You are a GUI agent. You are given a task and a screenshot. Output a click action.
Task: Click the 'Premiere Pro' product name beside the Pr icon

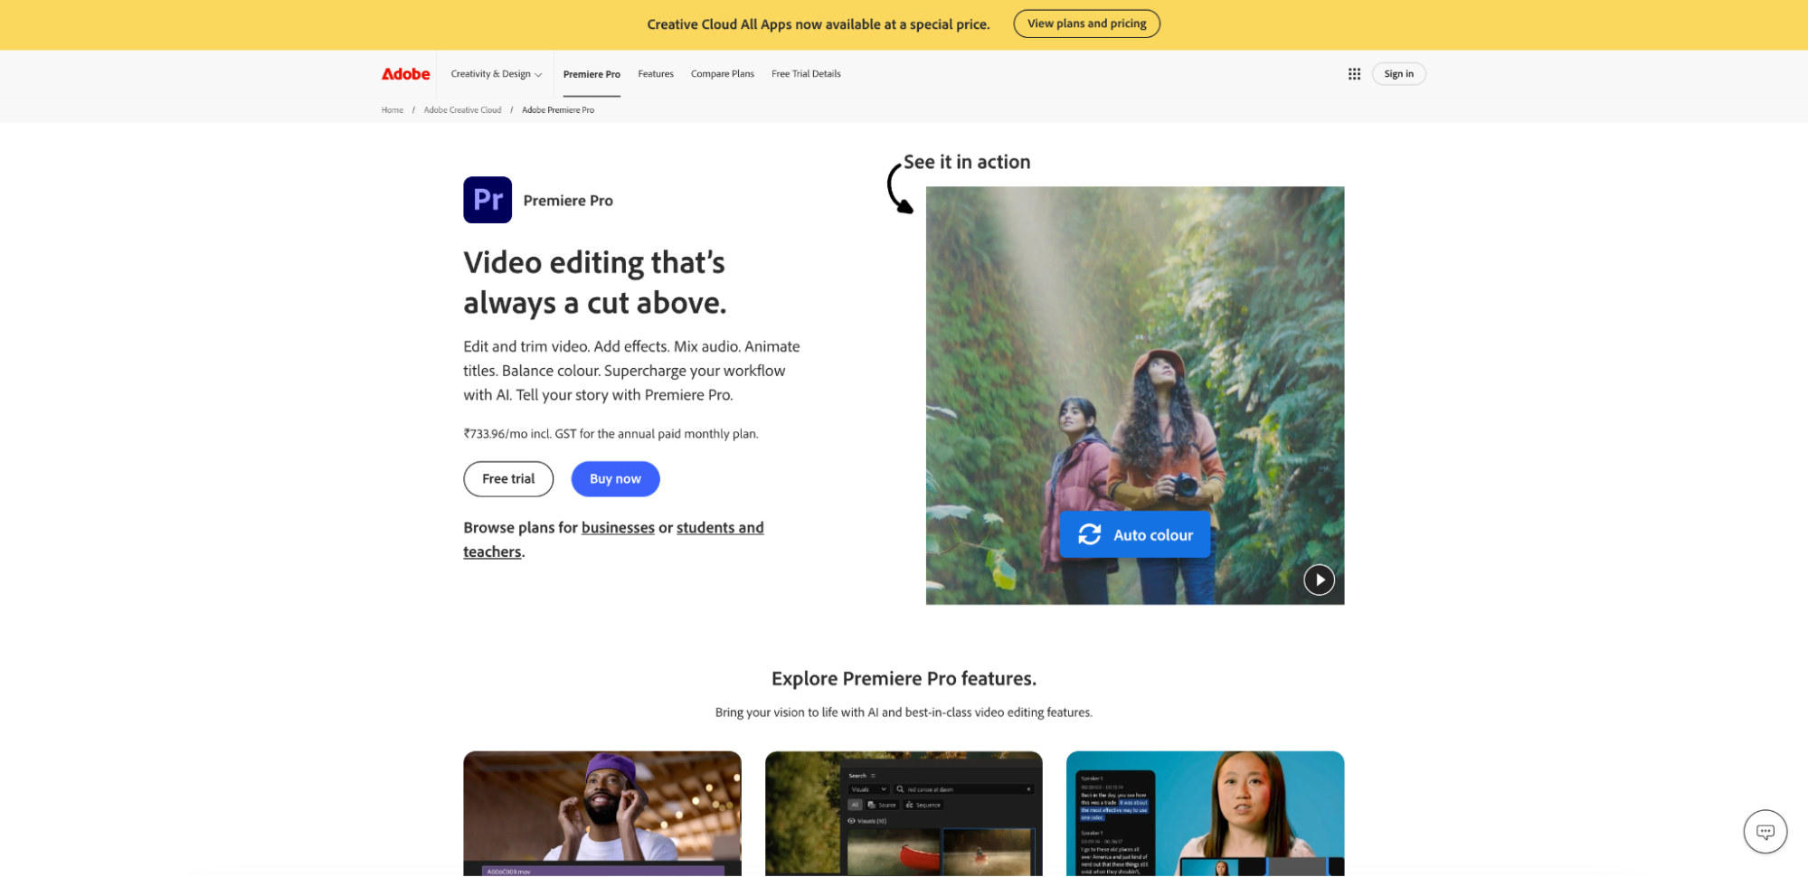568,201
